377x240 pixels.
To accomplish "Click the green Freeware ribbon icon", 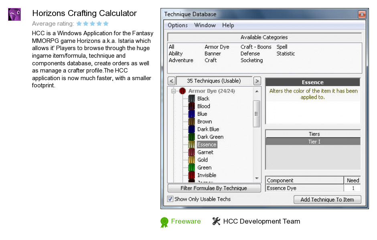I will point(164,222).
